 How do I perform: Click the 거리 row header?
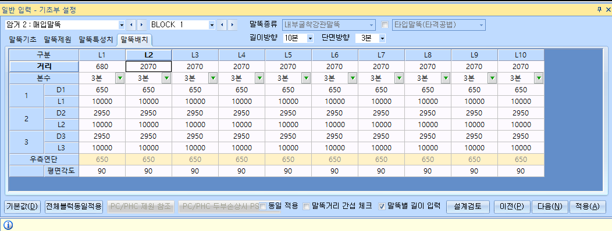[x=44, y=67]
